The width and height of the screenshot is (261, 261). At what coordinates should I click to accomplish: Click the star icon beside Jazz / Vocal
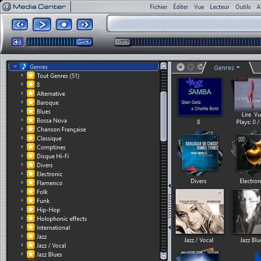31,245
